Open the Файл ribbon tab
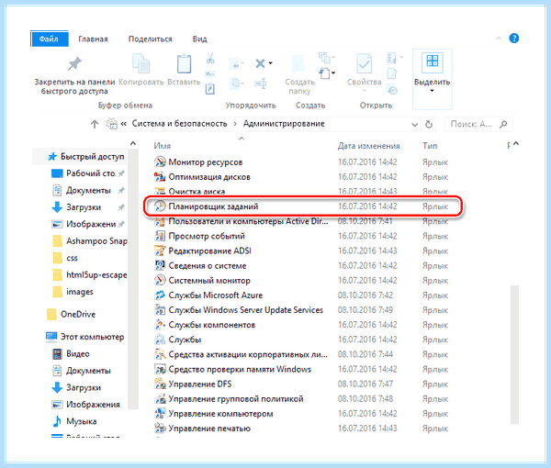The image size is (551, 468). pos(50,39)
